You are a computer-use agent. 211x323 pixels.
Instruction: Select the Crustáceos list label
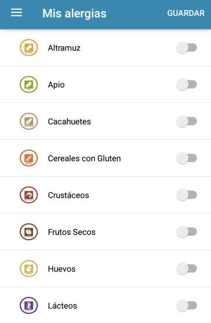point(69,196)
